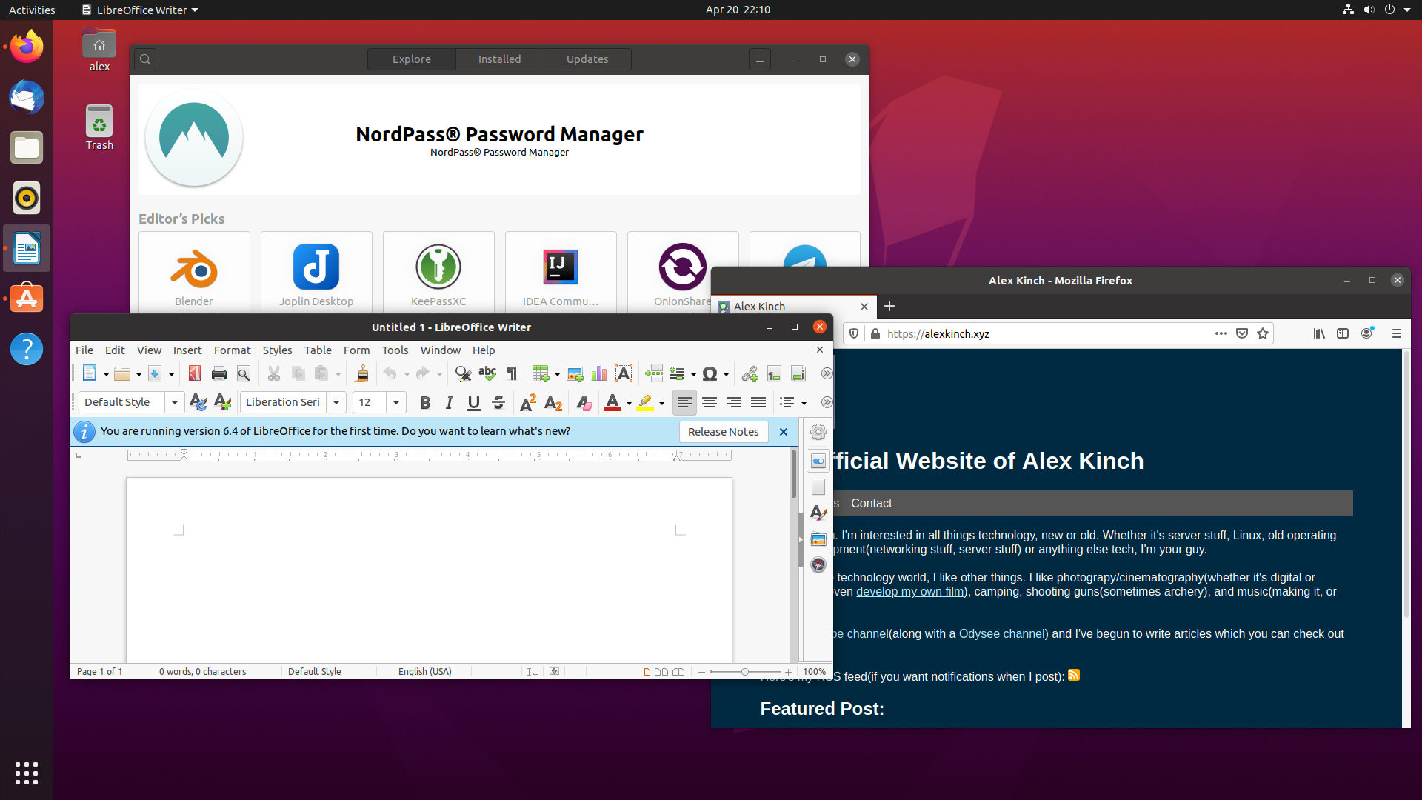Toggle bold on selected text
This screenshot has width=1422, height=800.
pos(426,402)
